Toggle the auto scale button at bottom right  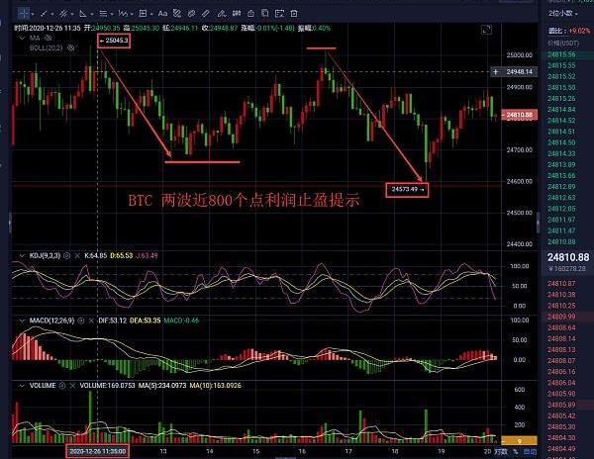tap(530, 451)
